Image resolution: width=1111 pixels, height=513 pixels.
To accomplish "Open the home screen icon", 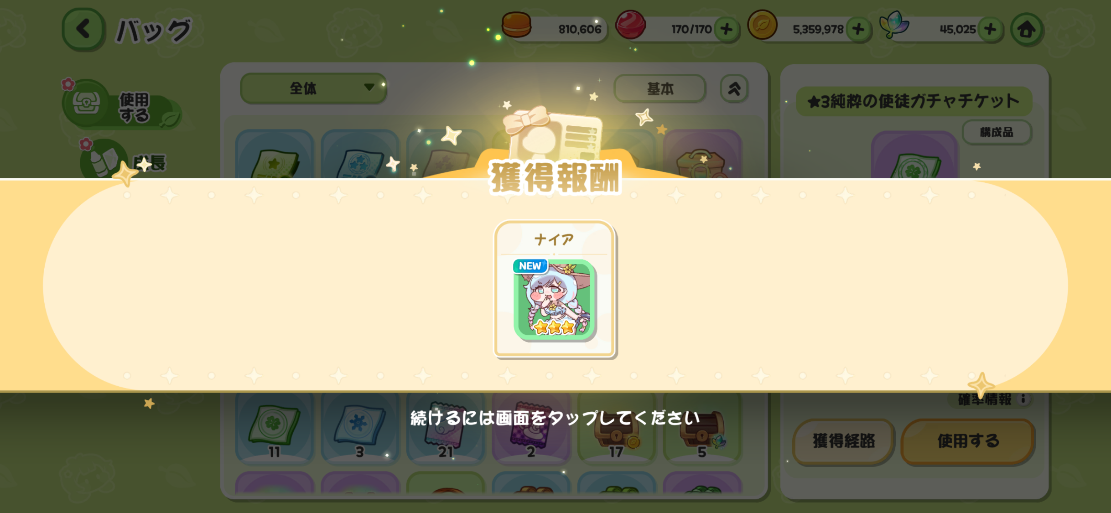I will 1026,30.
